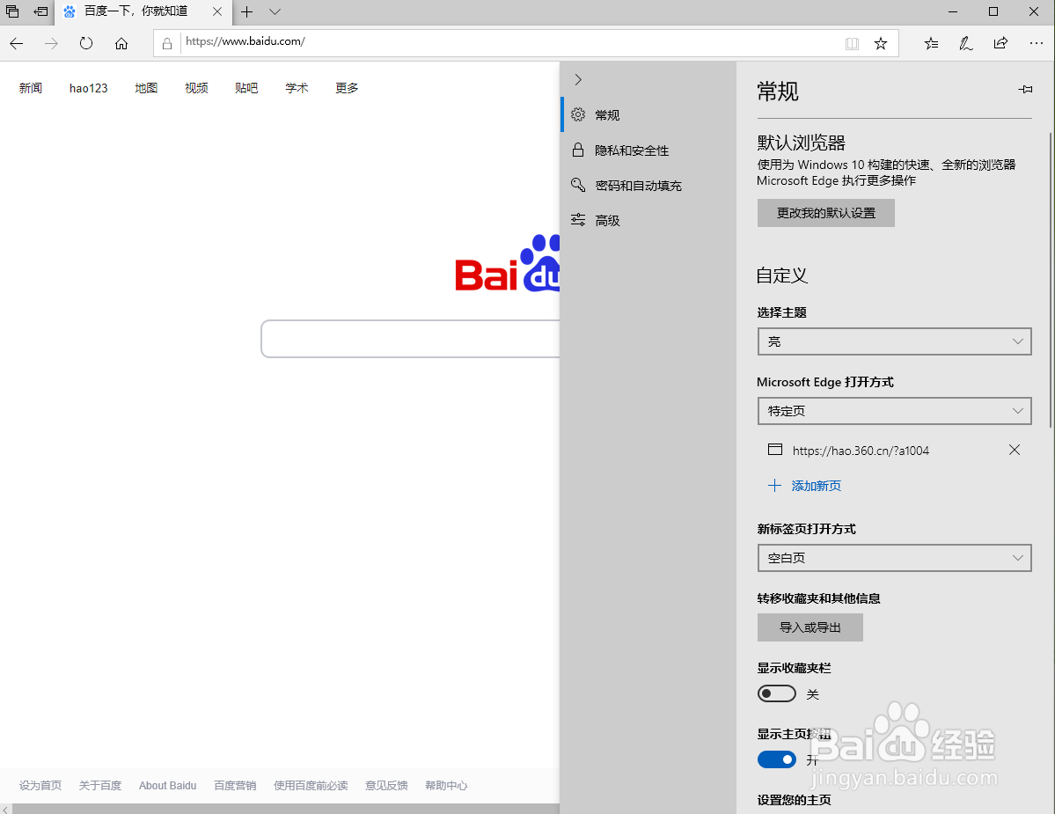Click the lock icon in address bar
The height and width of the screenshot is (814, 1055).
167,44
